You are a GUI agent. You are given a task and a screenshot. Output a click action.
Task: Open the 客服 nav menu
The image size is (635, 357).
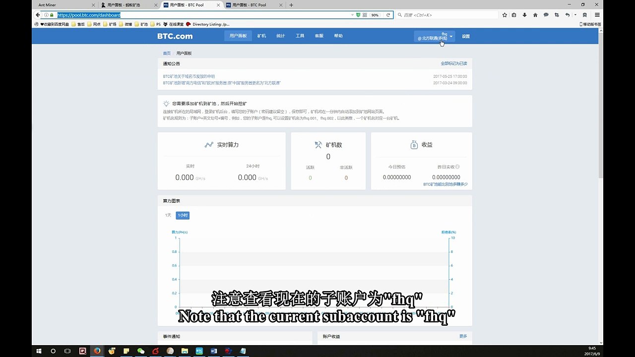[x=319, y=36]
